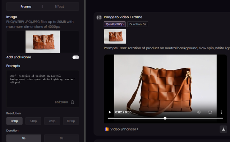
Task: Click the uploaded handbag image thumbnail
Action: (x=43, y=42)
